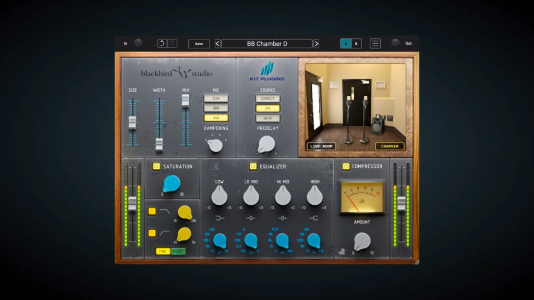Click the Save button
This screenshot has height=300, width=534.
(x=199, y=44)
